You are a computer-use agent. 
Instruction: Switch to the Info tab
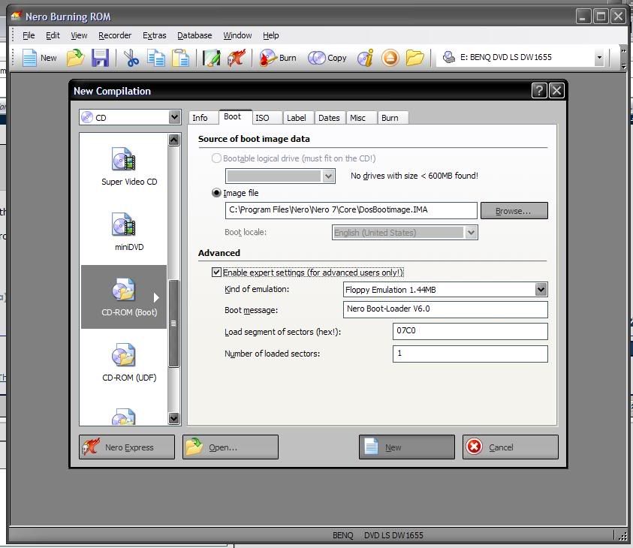click(200, 118)
